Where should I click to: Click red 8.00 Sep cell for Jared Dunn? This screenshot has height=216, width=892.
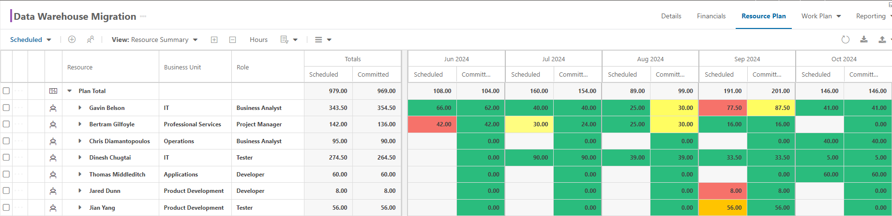pyautogui.click(x=723, y=191)
